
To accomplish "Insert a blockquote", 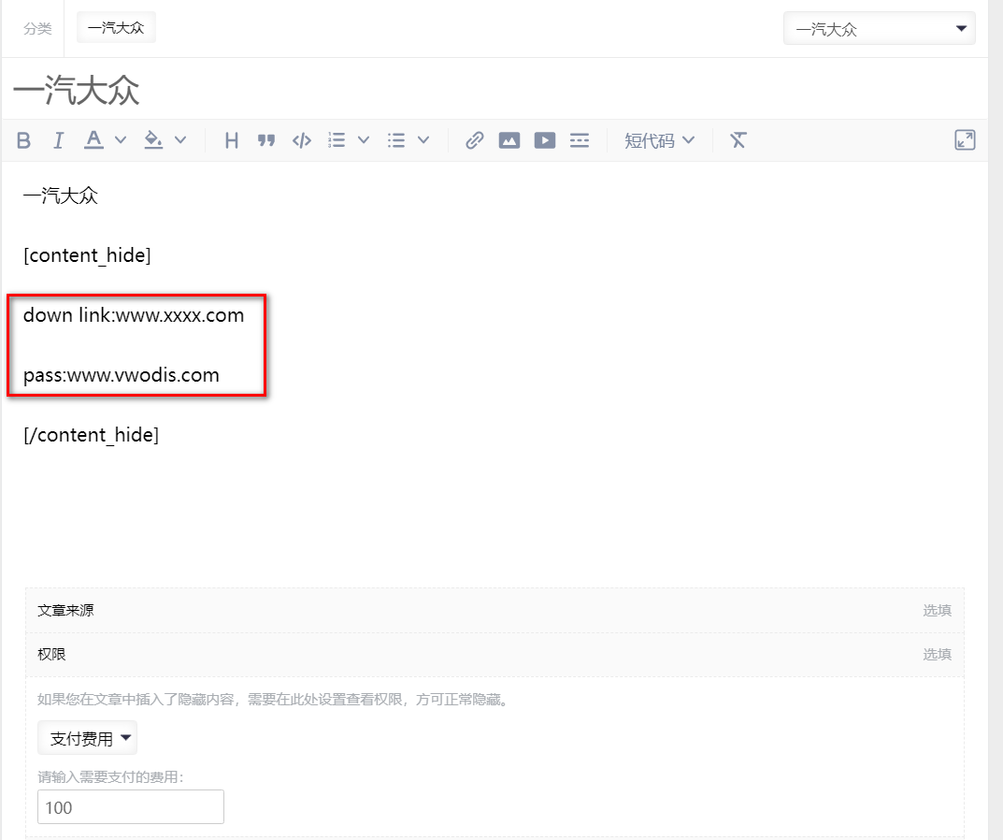I will point(266,139).
